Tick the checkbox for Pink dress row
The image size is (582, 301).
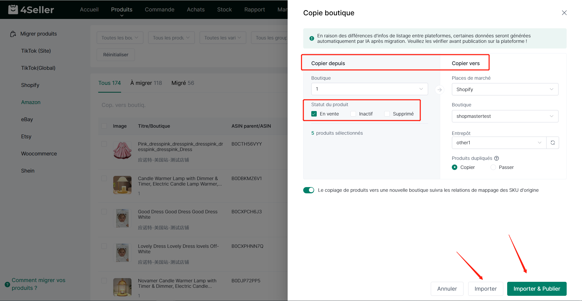click(x=104, y=144)
